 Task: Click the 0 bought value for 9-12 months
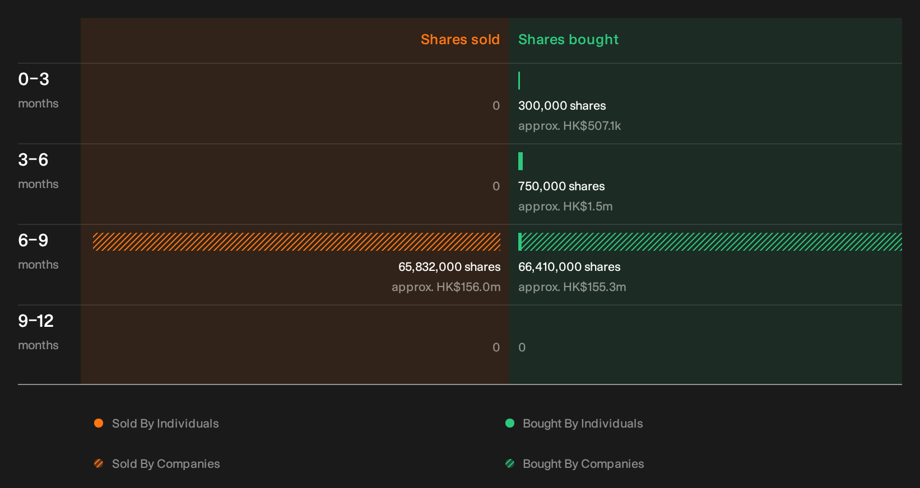pos(522,348)
